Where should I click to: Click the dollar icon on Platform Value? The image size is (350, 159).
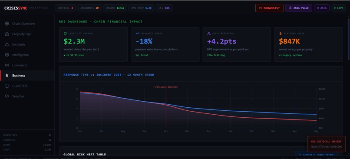pos(281,33)
